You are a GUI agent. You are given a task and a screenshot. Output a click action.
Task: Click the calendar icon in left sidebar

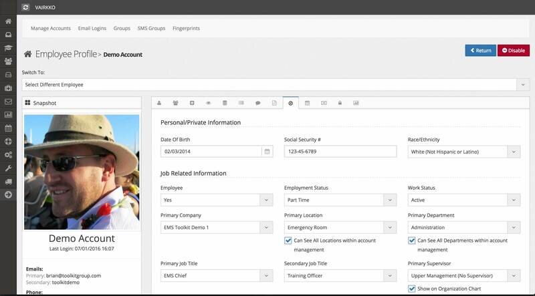(8, 128)
